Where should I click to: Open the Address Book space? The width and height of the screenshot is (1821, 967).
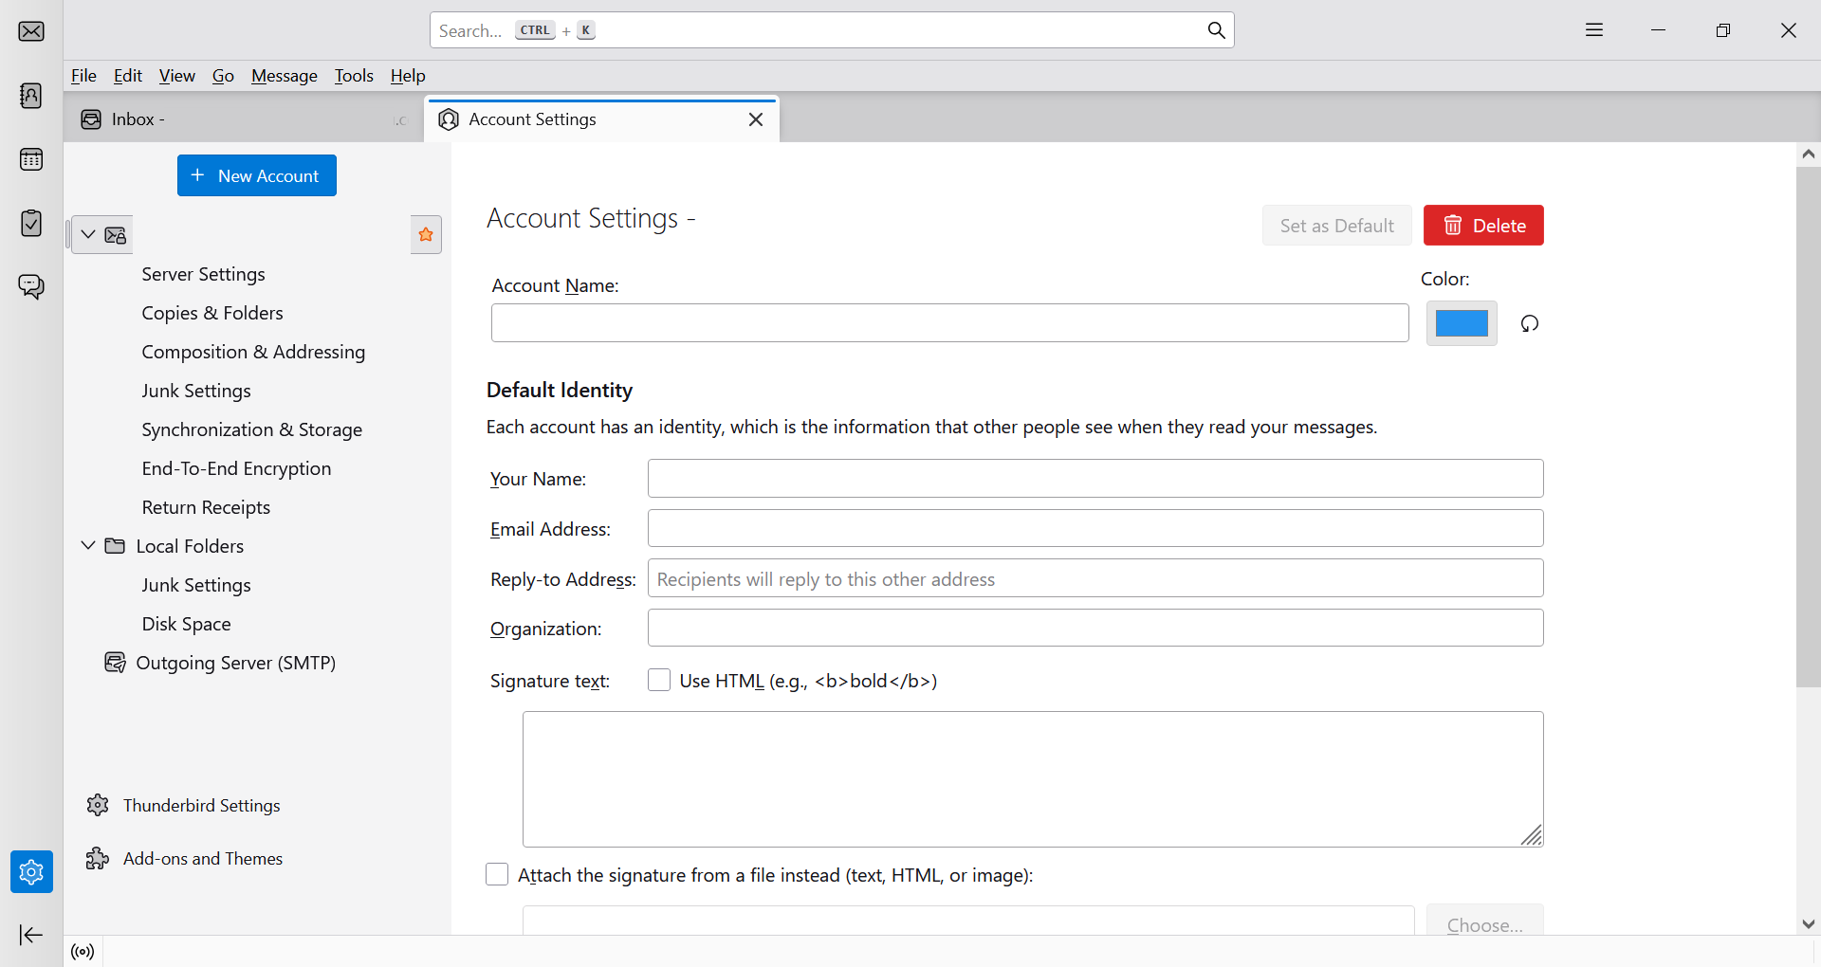pyautogui.click(x=31, y=96)
